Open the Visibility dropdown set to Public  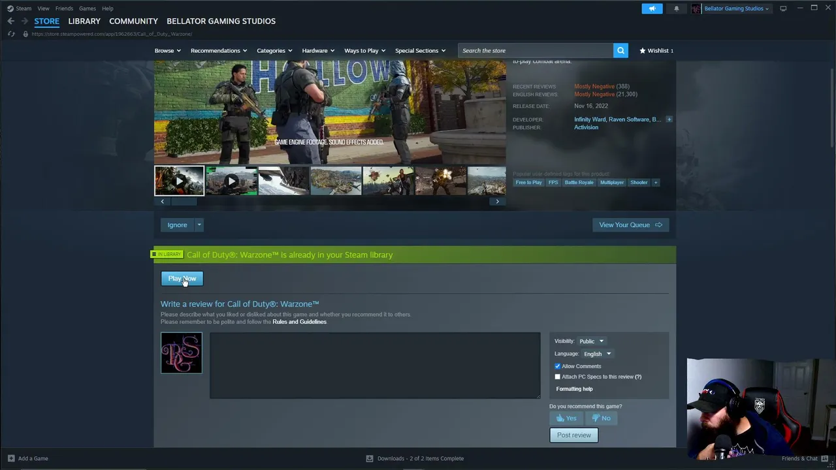point(592,341)
